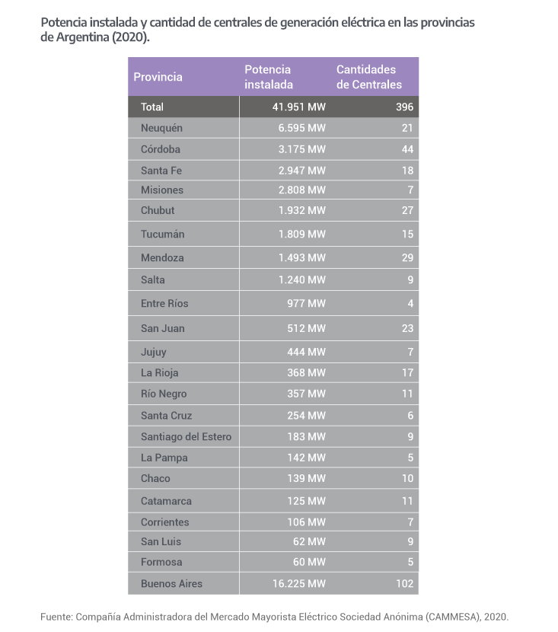
Task: Click the "Cantidades de Centrales" column header
Action: [368, 77]
